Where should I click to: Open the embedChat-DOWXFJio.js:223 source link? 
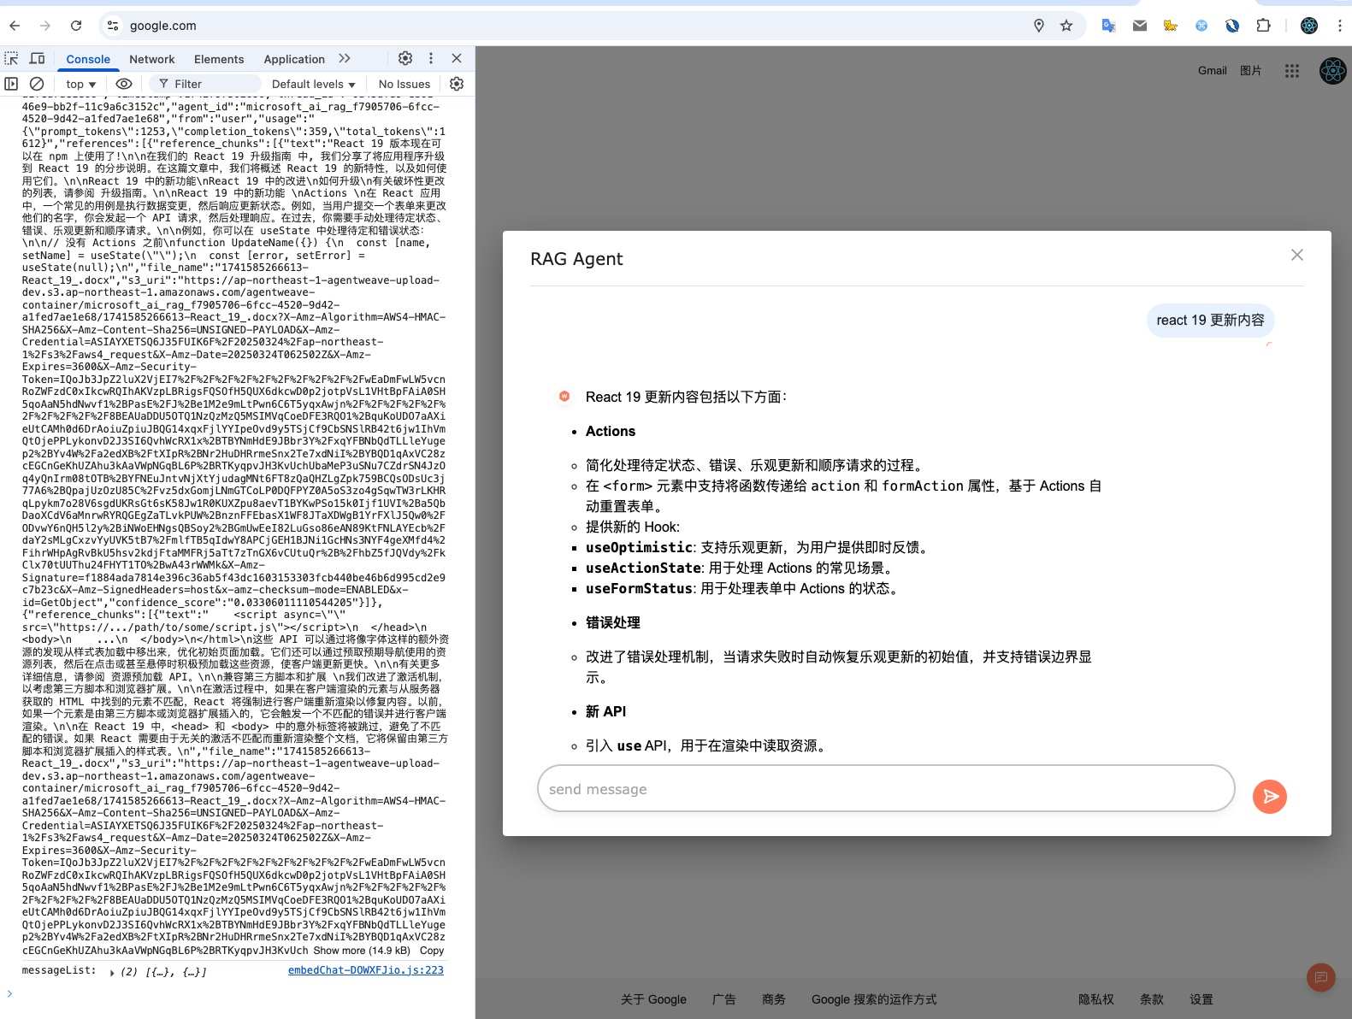(x=365, y=970)
